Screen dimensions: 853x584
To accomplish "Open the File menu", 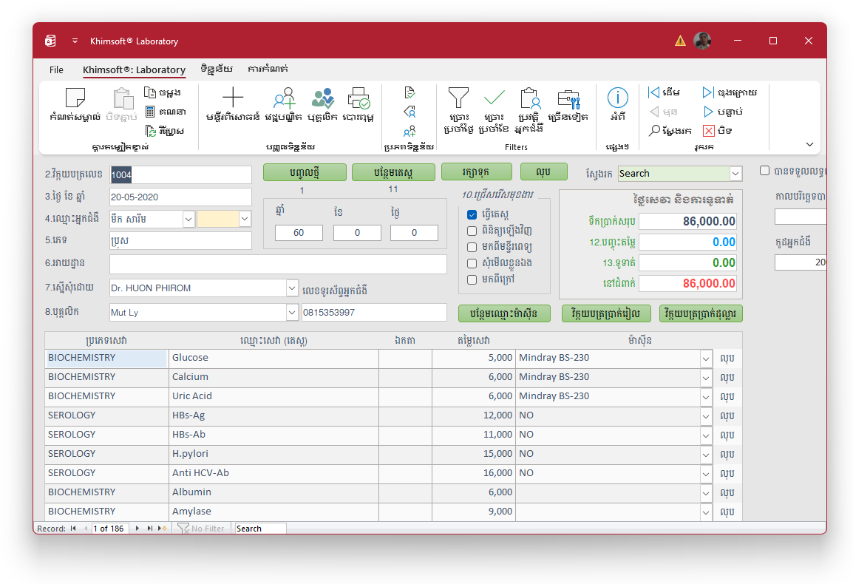I will click(x=56, y=69).
